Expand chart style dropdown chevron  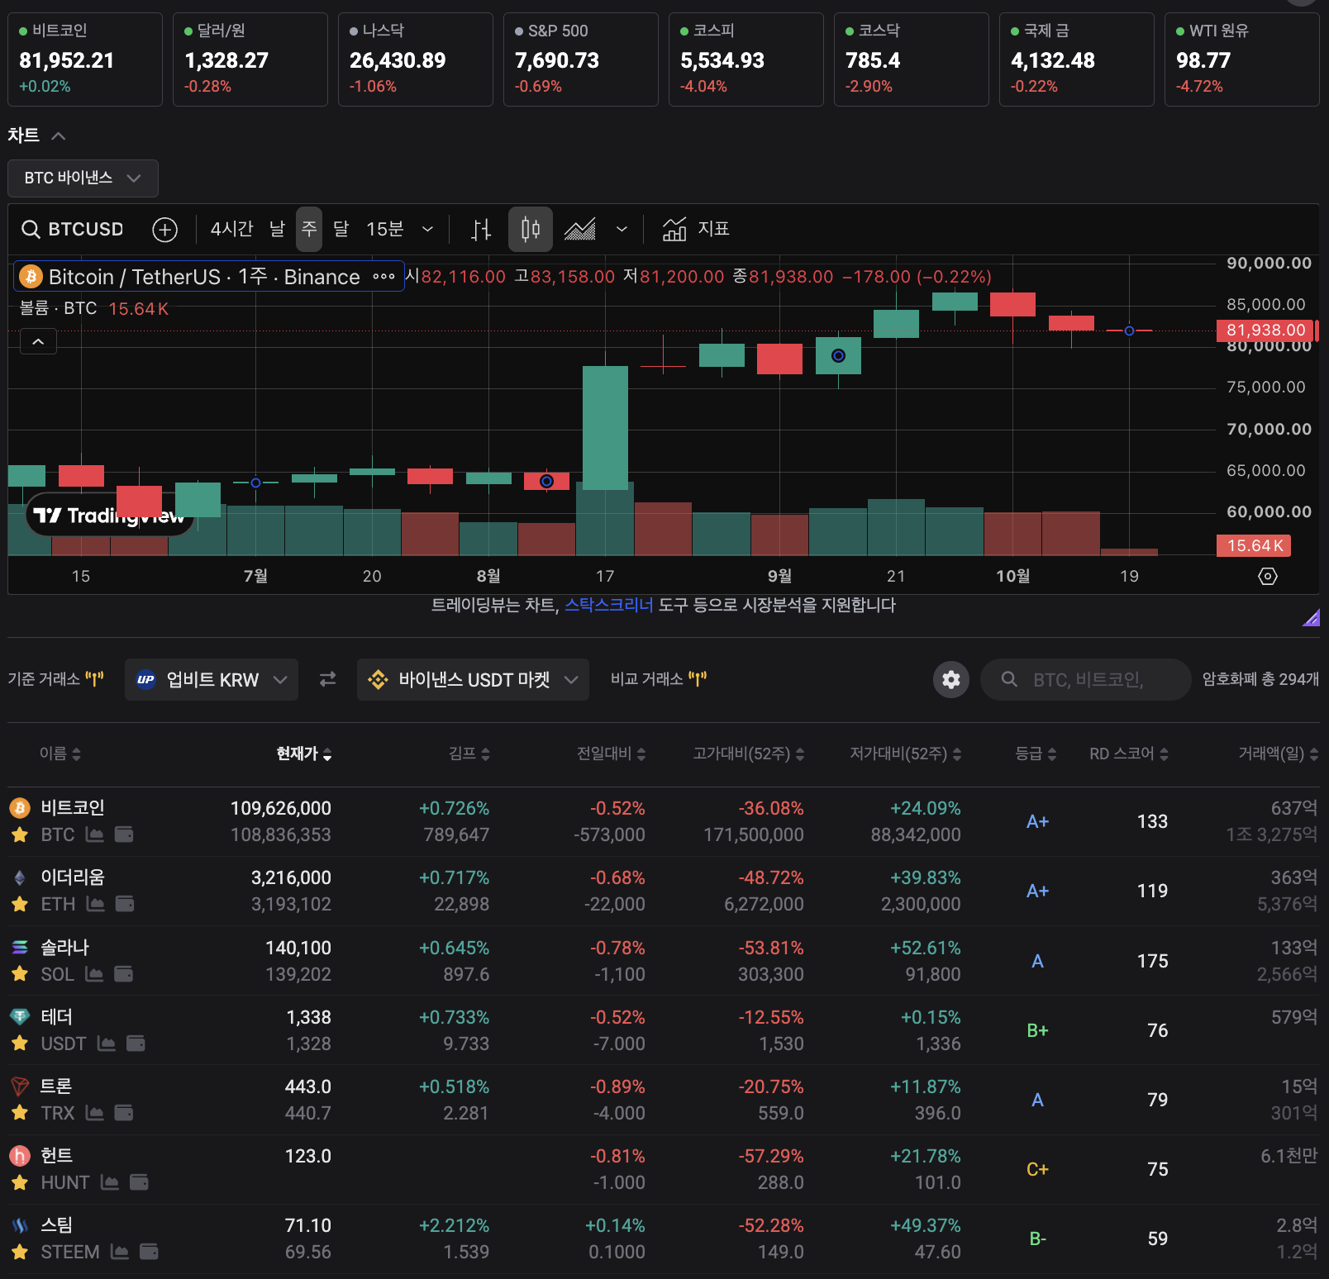point(622,229)
